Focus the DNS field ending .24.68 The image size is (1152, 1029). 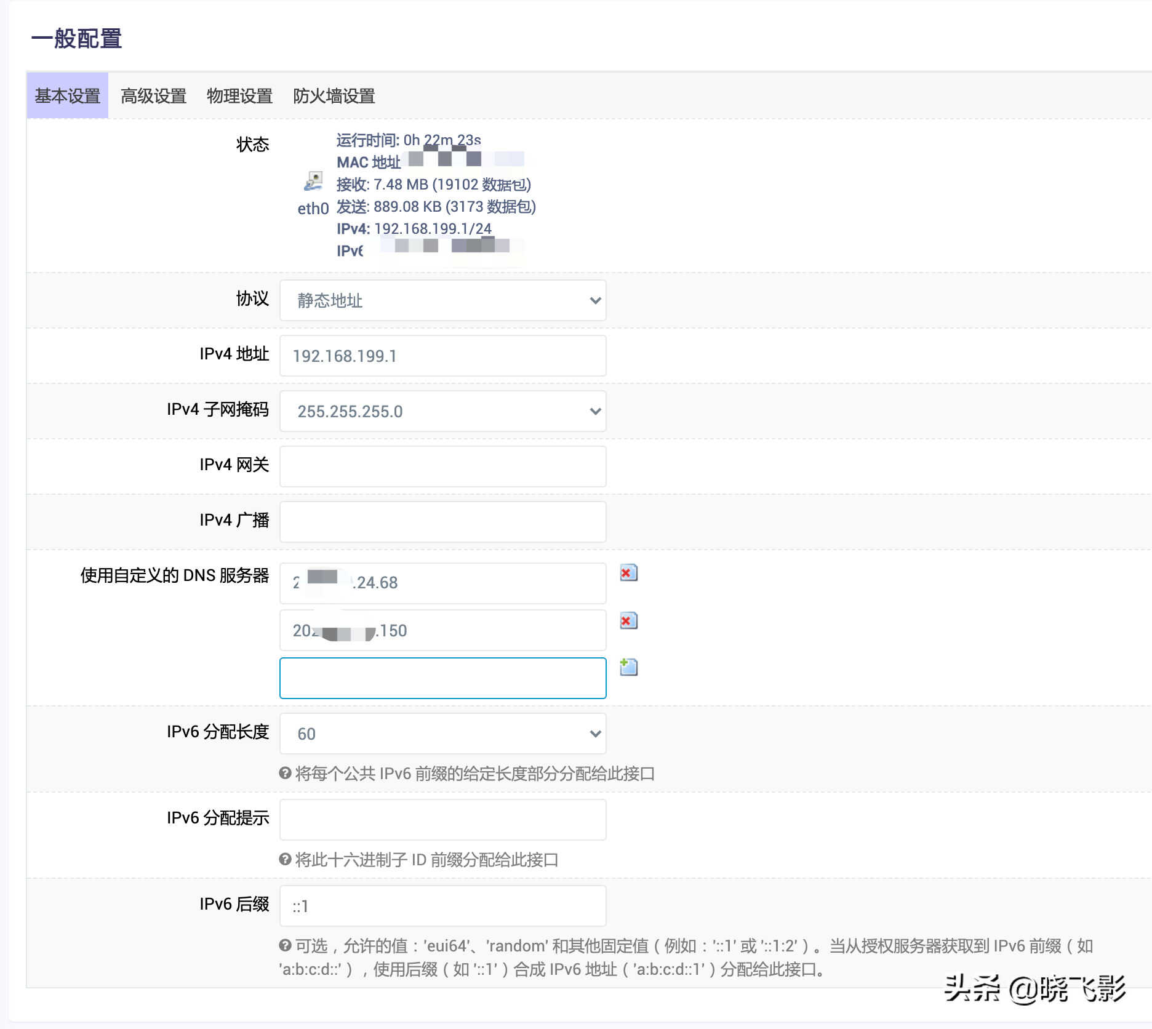pos(443,583)
